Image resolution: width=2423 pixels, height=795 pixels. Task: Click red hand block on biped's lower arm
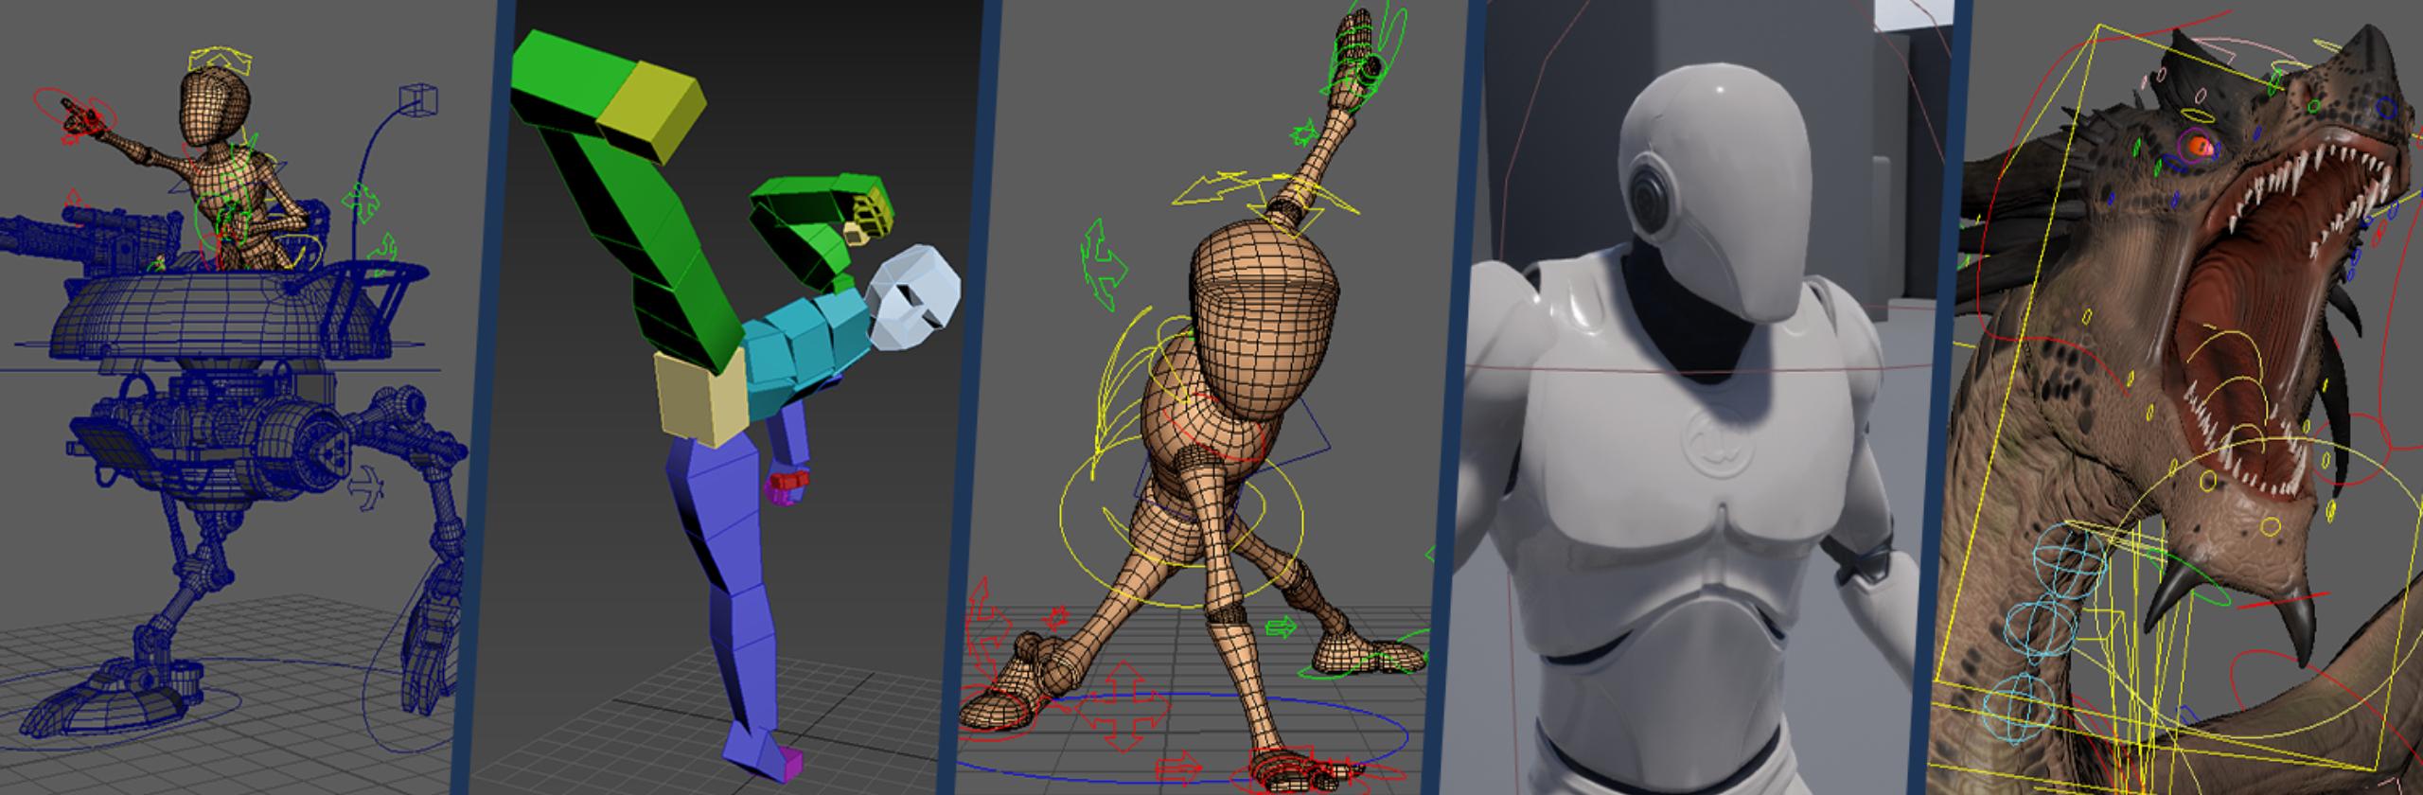click(787, 483)
